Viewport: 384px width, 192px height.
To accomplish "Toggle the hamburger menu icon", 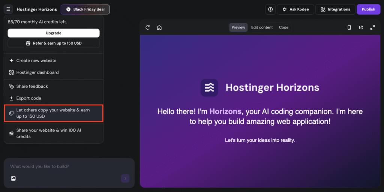I will click(8, 9).
